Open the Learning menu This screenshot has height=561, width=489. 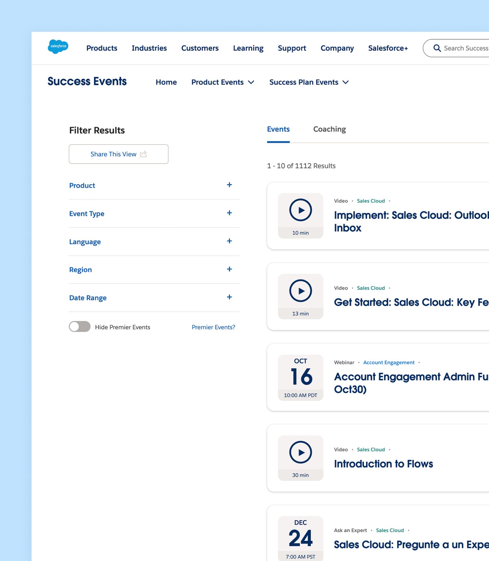click(248, 48)
